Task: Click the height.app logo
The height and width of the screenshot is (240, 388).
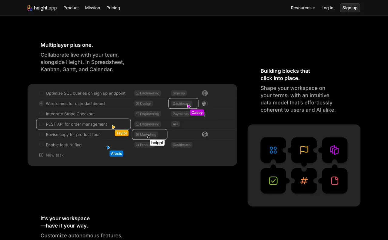Action: point(42,8)
